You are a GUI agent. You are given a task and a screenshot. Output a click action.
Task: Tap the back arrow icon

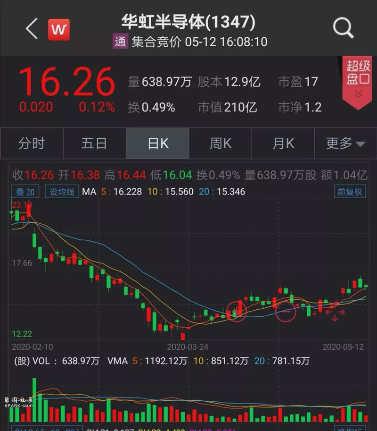pyautogui.click(x=32, y=29)
